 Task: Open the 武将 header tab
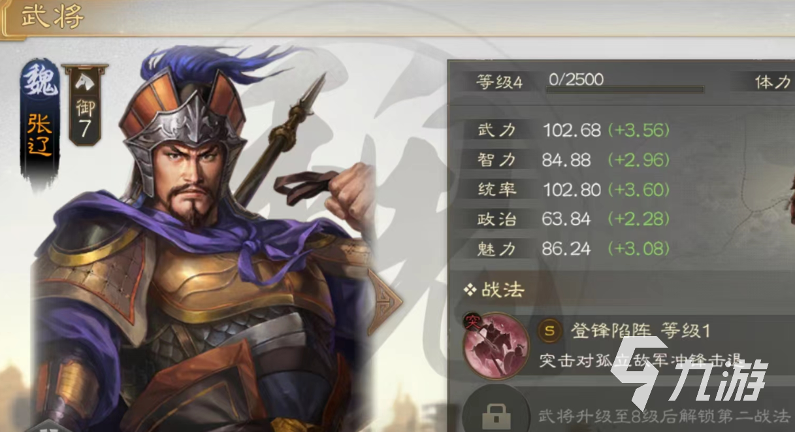pos(52,16)
